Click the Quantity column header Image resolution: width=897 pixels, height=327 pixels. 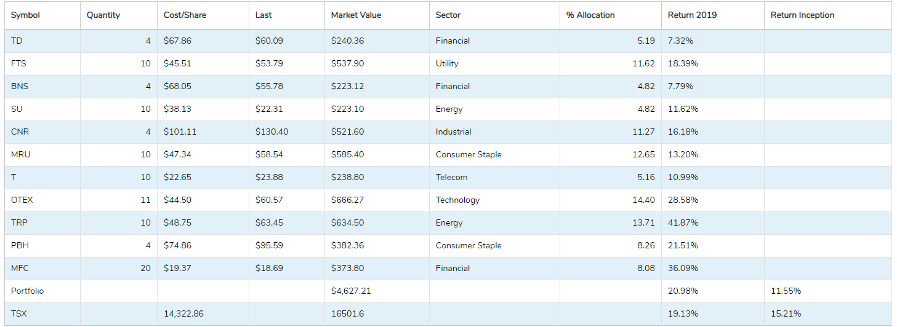point(103,15)
